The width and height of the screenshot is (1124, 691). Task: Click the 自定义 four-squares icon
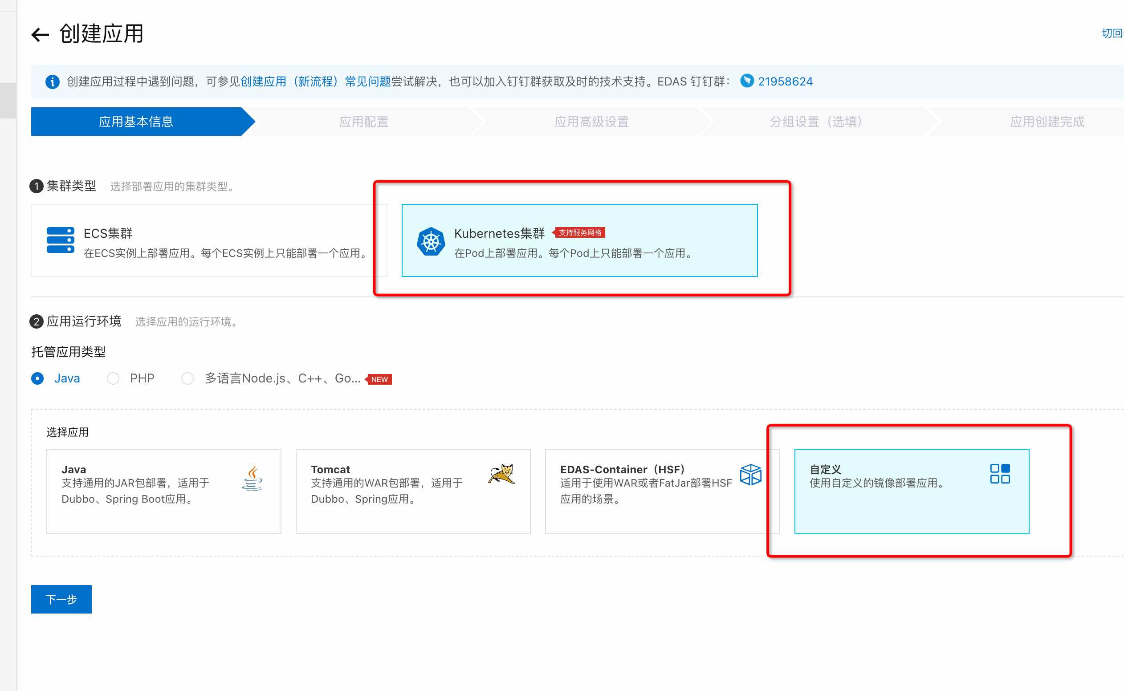1000,474
